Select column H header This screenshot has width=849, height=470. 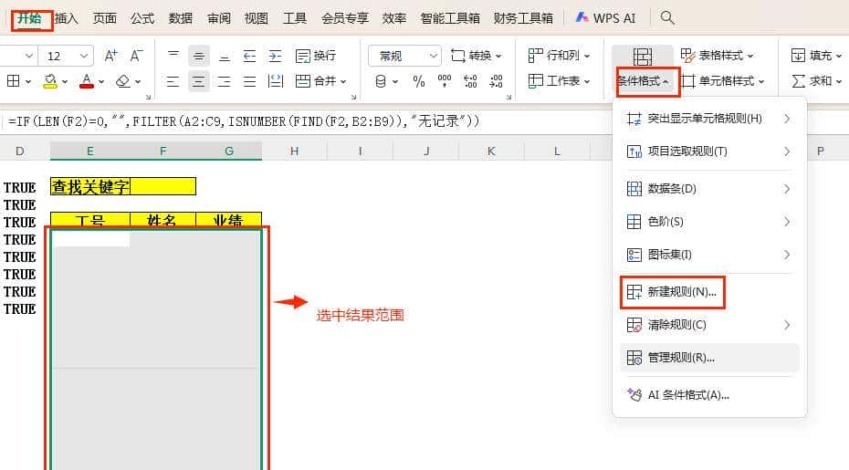tap(294, 151)
